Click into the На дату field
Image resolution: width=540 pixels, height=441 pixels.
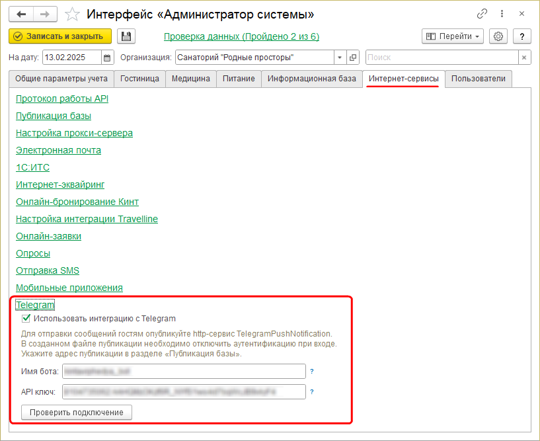[72, 58]
